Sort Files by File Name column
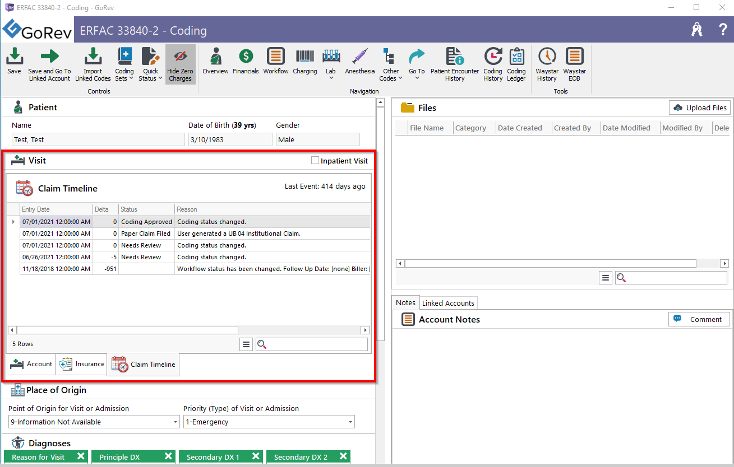The height and width of the screenshot is (467, 734). pos(430,128)
